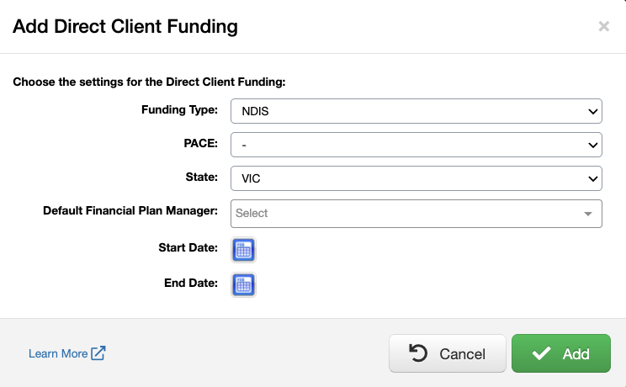Click the 'Add Direct Client Funding' title
Screen dimensions: 626x387
click(x=125, y=27)
